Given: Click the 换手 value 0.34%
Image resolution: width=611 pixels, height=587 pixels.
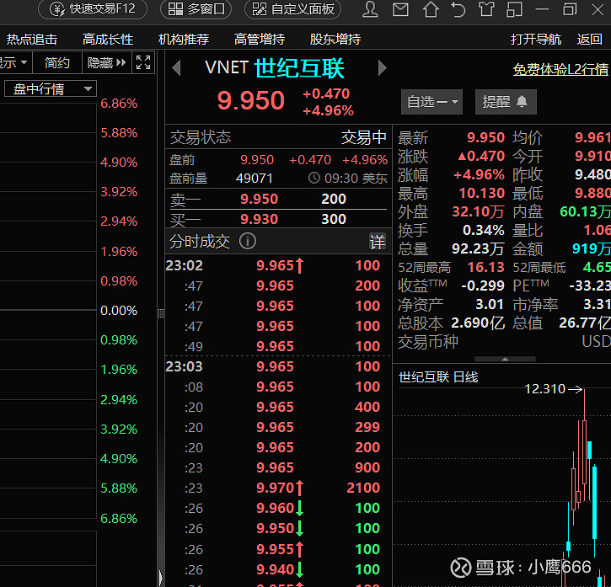Looking at the screenshot, I should [483, 230].
